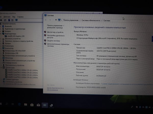Select Intel(R) HD Graphics 520 device
153x114 pixels.
click(x=16, y=36)
